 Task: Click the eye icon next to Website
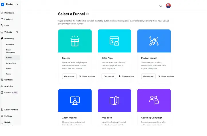(x=17, y=32)
